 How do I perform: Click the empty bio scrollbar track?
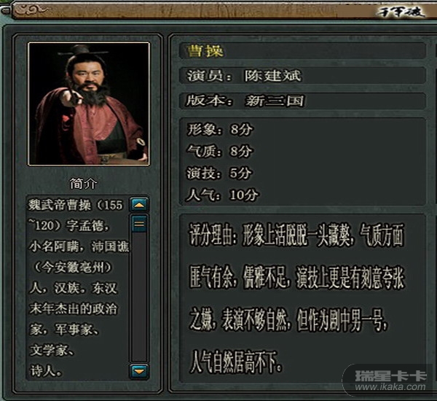pyautogui.click(x=139, y=297)
